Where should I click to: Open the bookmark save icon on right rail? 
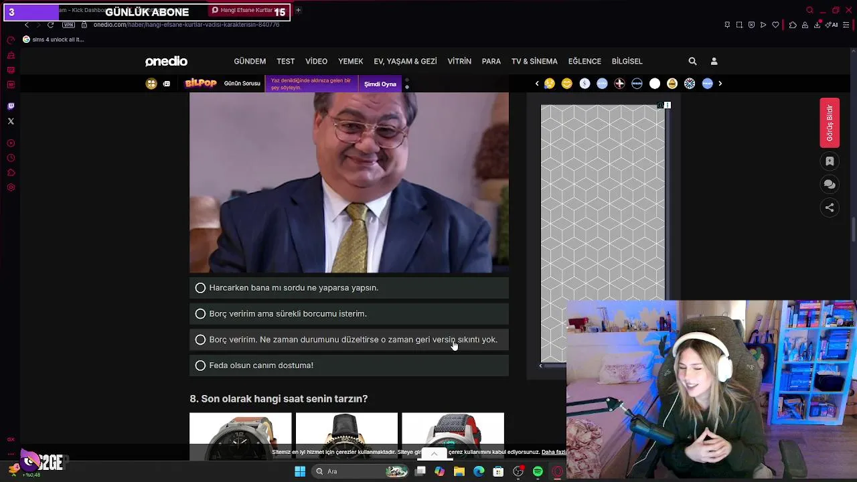830,161
